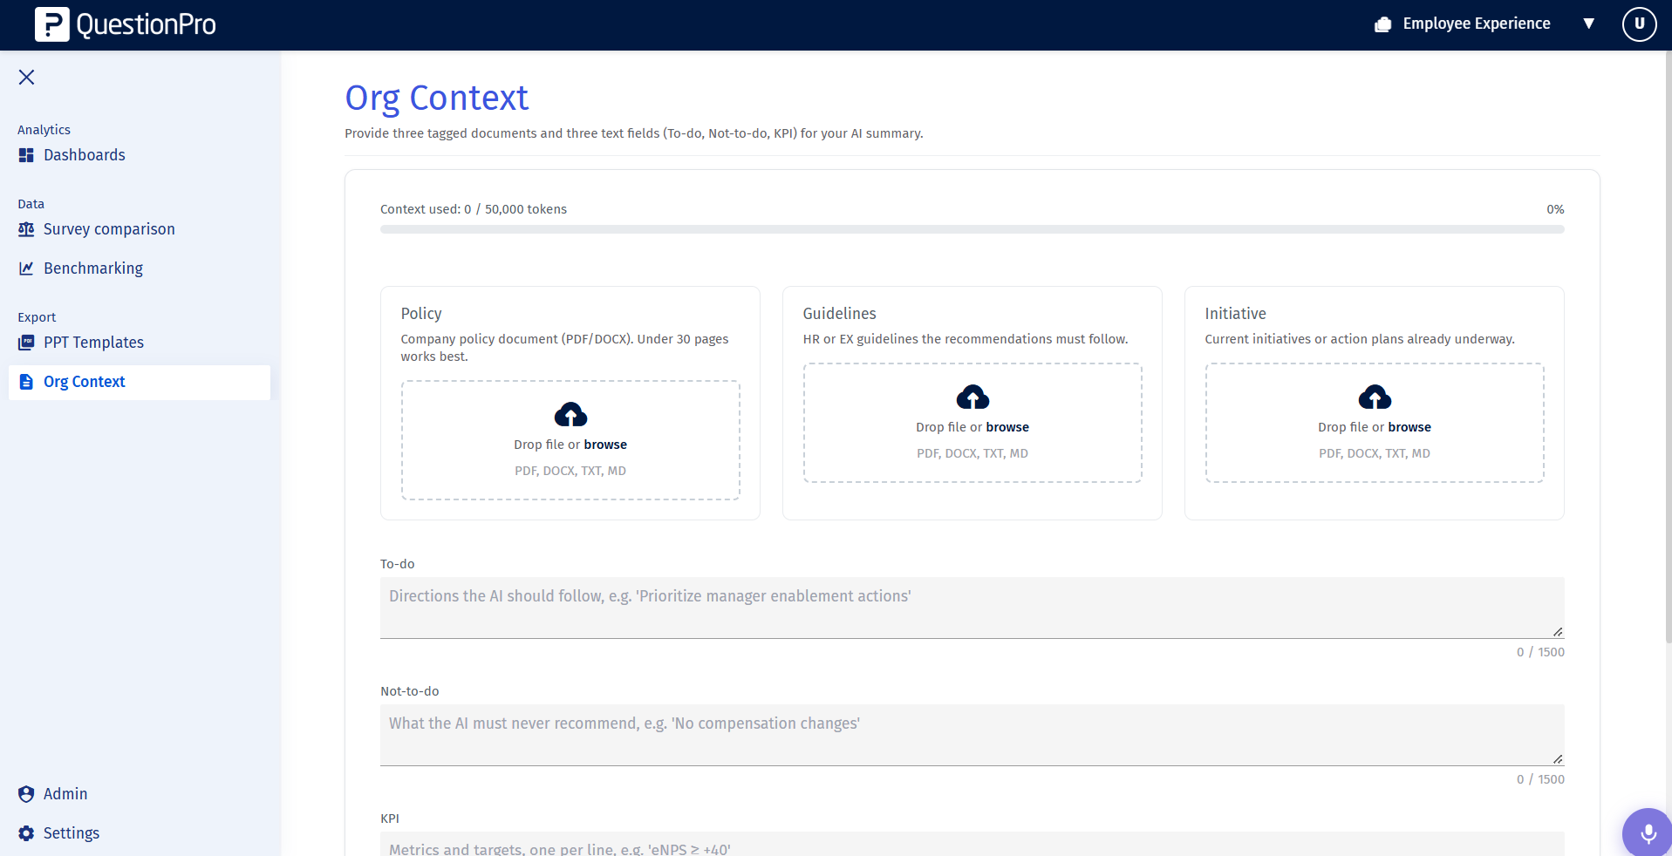1672x856 pixels.
Task: Click the 0% usage label
Action: click(x=1555, y=209)
